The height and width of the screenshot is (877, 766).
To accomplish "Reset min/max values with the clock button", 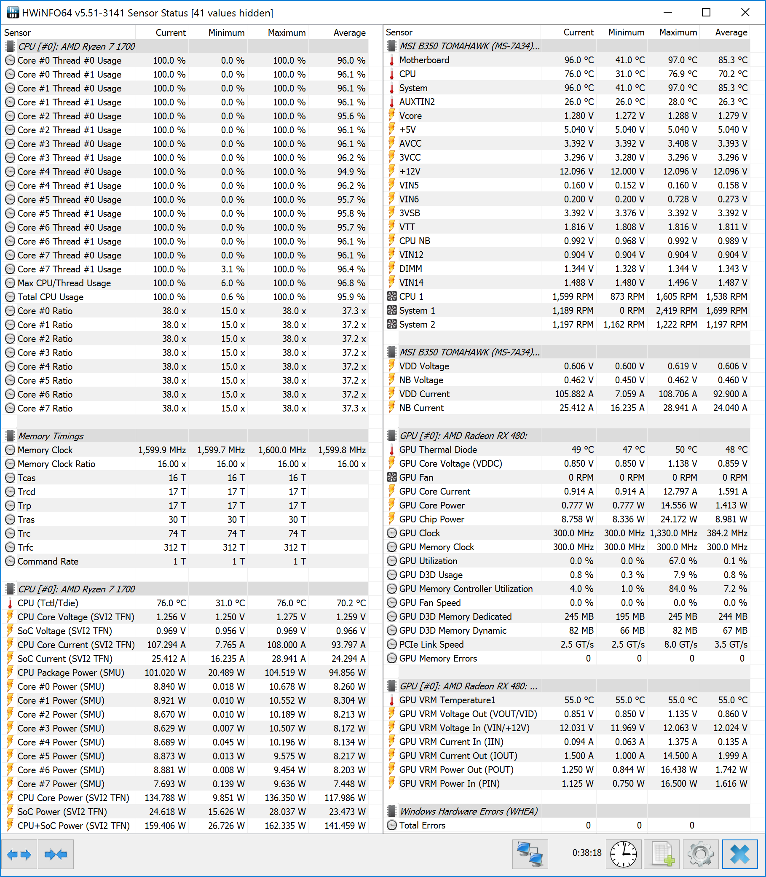I will [623, 854].
